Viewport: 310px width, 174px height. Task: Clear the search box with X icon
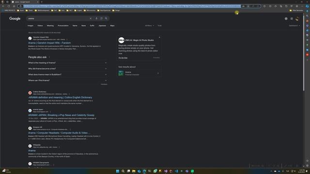coord(91,18)
